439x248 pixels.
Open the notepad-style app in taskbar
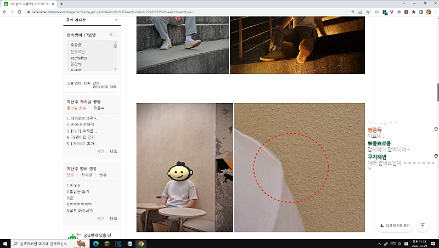tap(130, 244)
